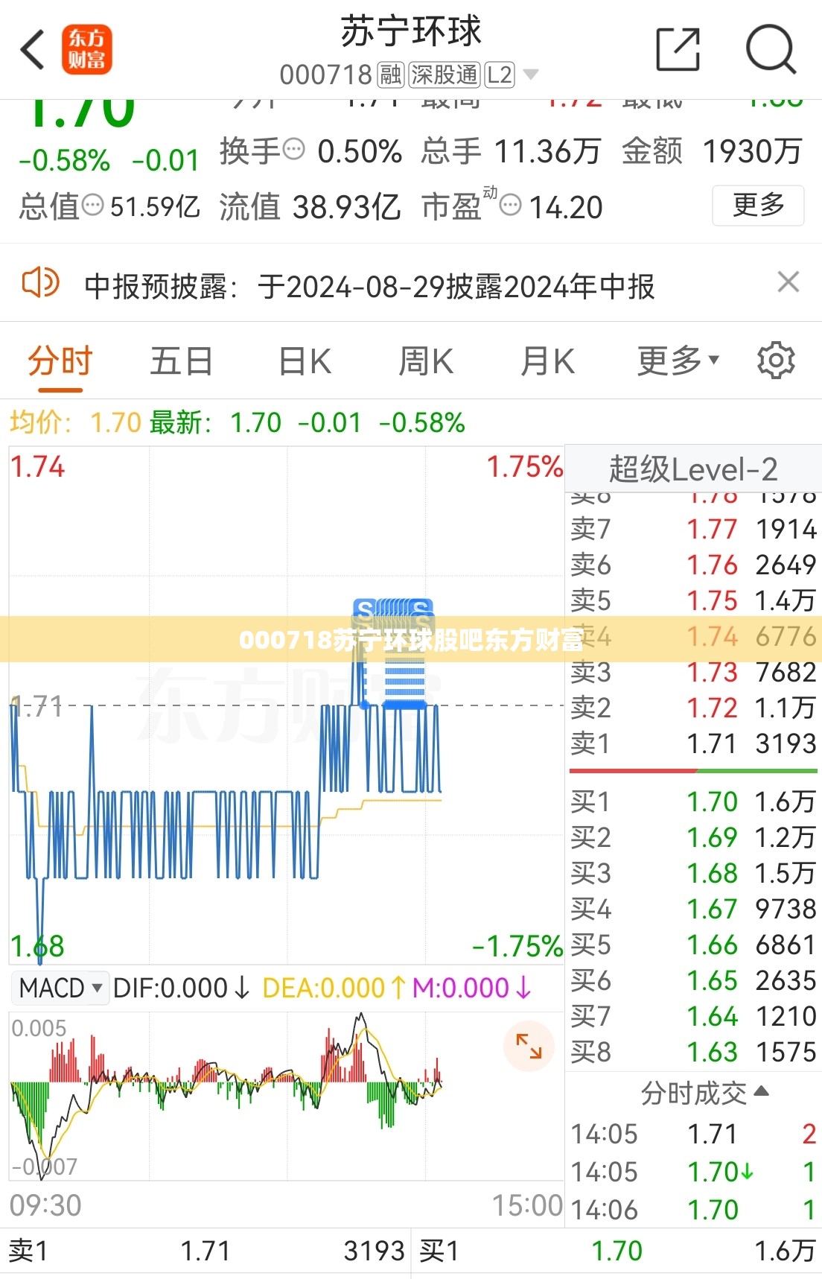Tap the 14:06 1.70 trade record
The height and width of the screenshot is (1279, 822).
tap(693, 1210)
